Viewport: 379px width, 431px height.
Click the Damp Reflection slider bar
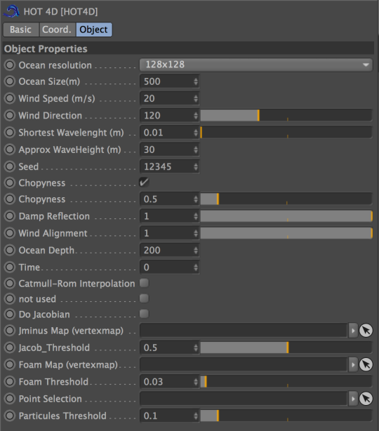pyautogui.click(x=286, y=216)
